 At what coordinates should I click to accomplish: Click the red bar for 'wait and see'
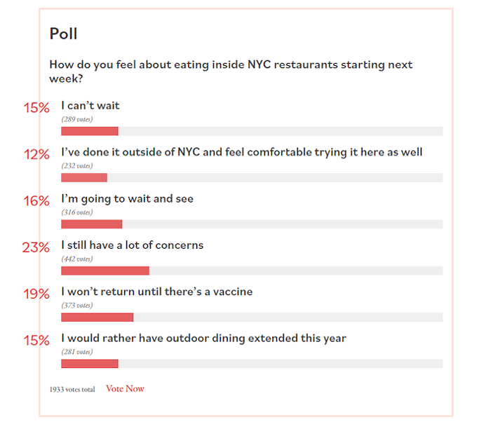point(91,224)
